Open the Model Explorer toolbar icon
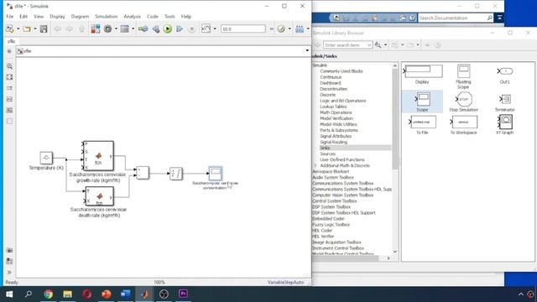This screenshot has width=537, height=302. coord(125,29)
